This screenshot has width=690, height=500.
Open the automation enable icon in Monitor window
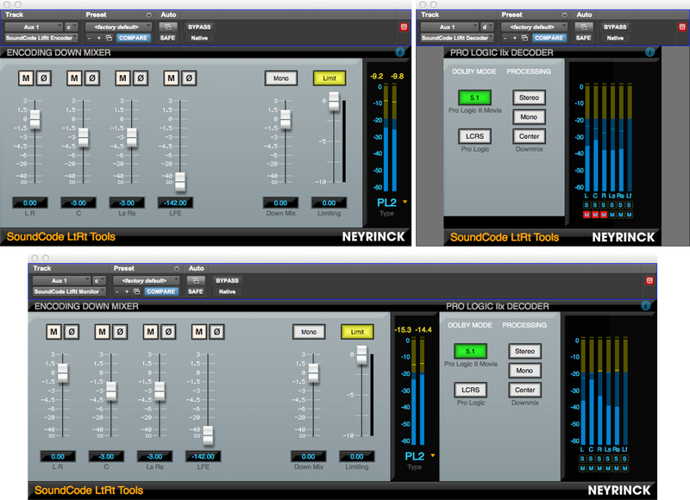(x=196, y=280)
